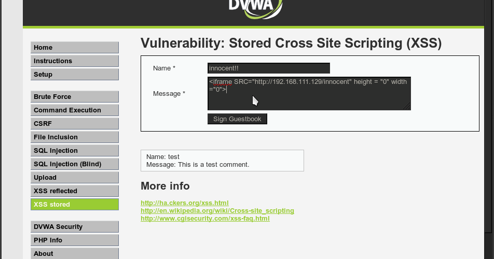Select SQL Injection page
Screen dimensions: 494x259
point(75,151)
